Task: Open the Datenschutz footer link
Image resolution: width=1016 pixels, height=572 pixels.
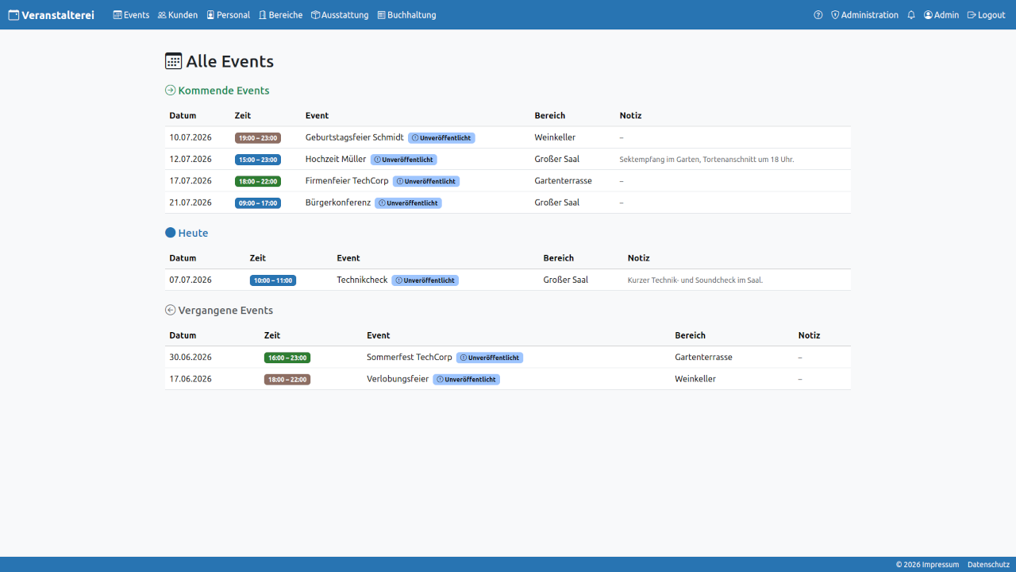Action: point(988,565)
